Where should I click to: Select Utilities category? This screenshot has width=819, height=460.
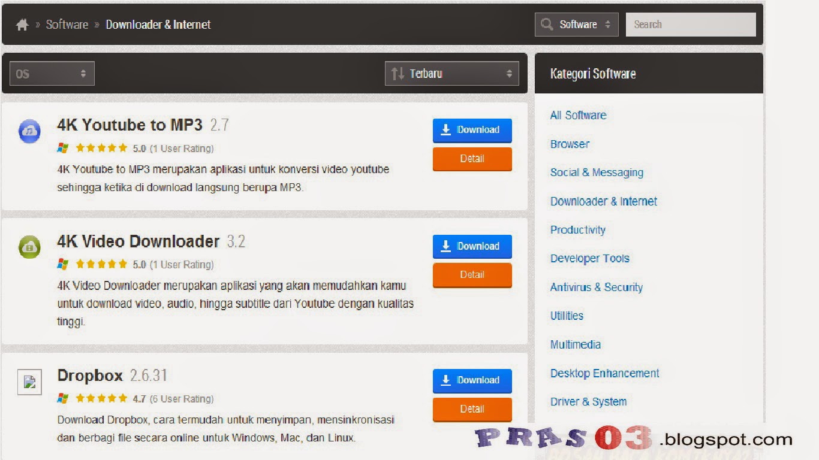(567, 316)
